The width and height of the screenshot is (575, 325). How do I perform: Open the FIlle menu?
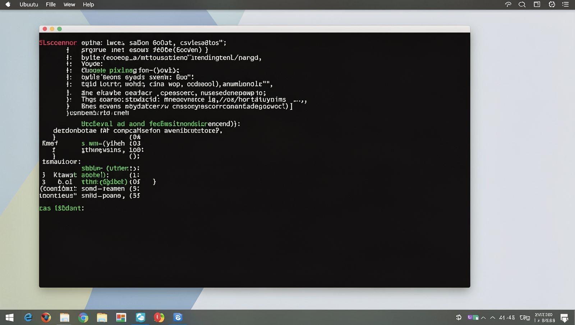pos(51,5)
